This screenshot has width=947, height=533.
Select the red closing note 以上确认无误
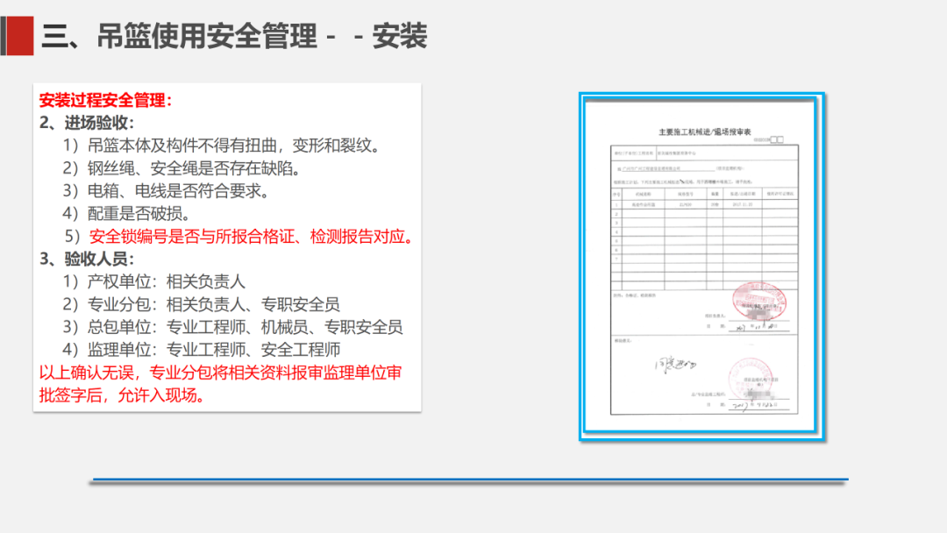point(221,384)
